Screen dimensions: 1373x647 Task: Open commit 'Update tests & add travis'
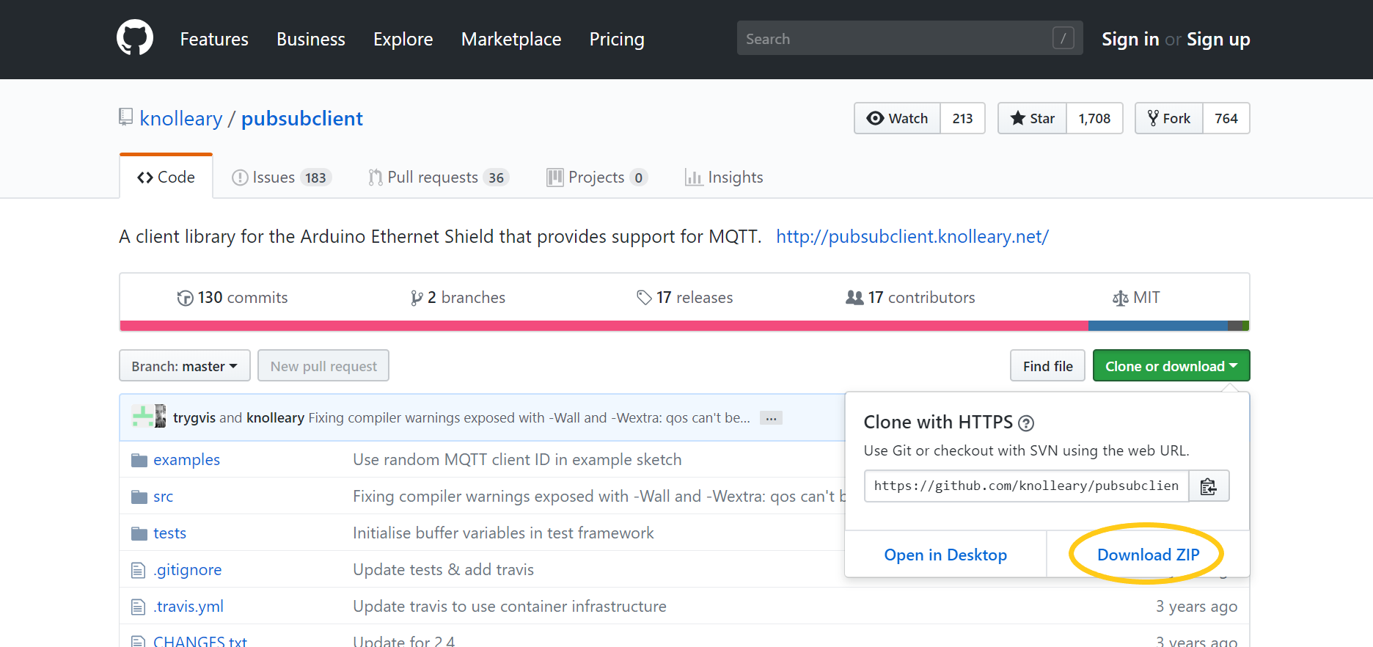click(x=443, y=569)
